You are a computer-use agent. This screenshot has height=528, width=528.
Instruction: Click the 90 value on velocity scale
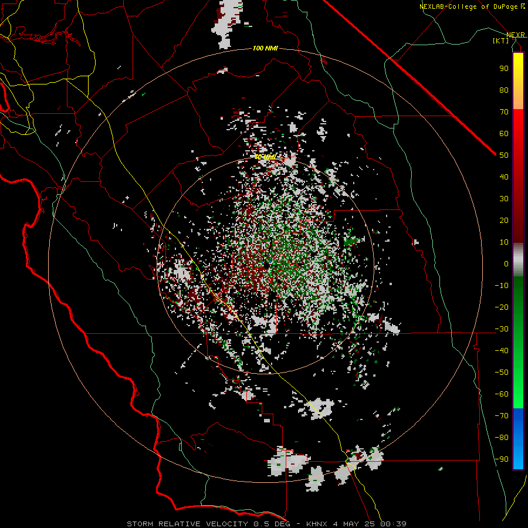coord(504,69)
